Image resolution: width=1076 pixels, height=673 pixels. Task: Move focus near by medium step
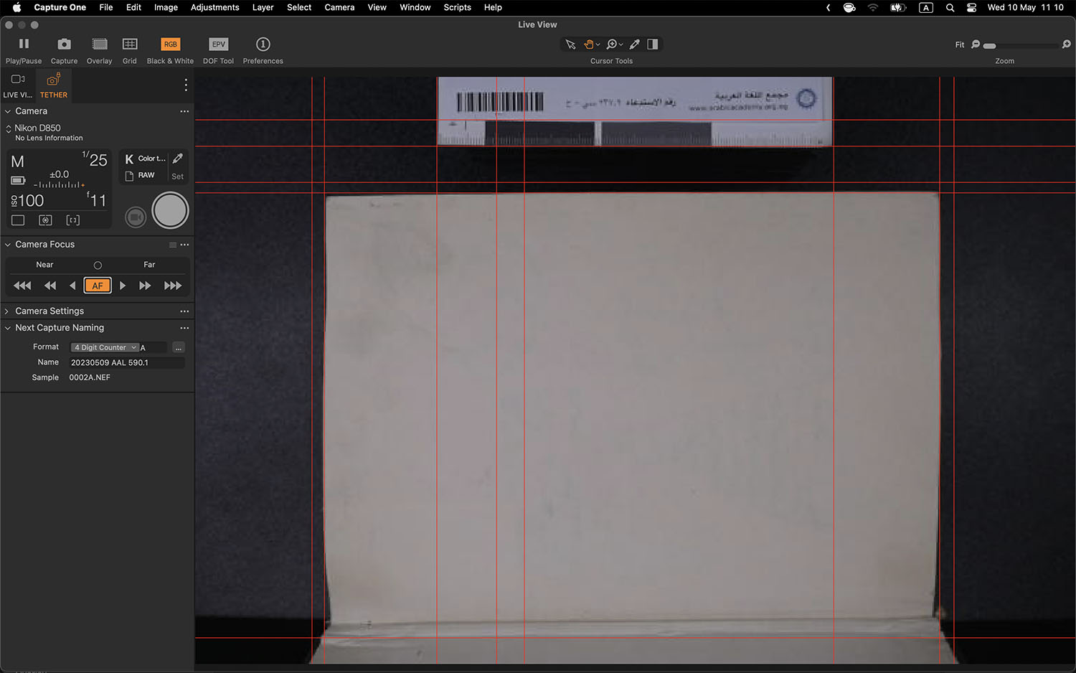tap(49, 286)
